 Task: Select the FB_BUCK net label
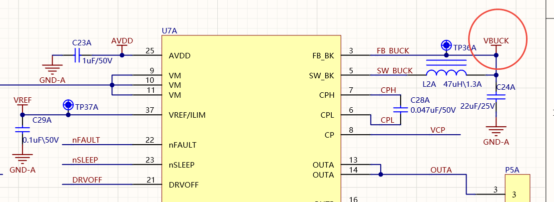pos(393,51)
